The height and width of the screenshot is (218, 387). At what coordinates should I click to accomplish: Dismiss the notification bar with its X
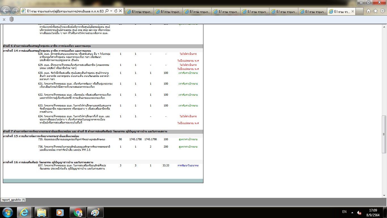tap(4, 19)
